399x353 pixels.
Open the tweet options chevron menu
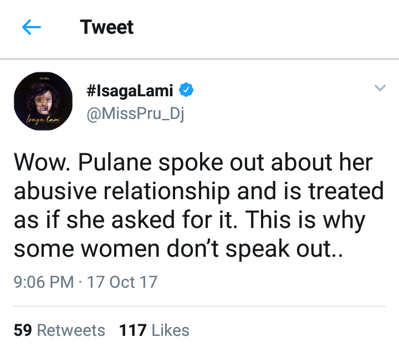[x=380, y=87]
